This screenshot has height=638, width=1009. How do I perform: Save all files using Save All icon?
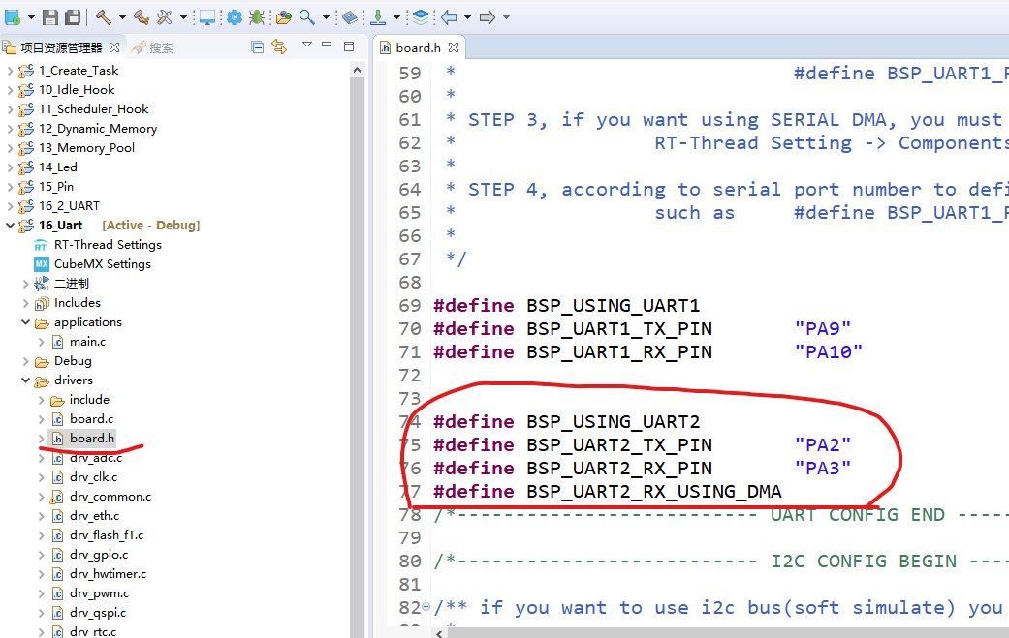click(73, 17)
